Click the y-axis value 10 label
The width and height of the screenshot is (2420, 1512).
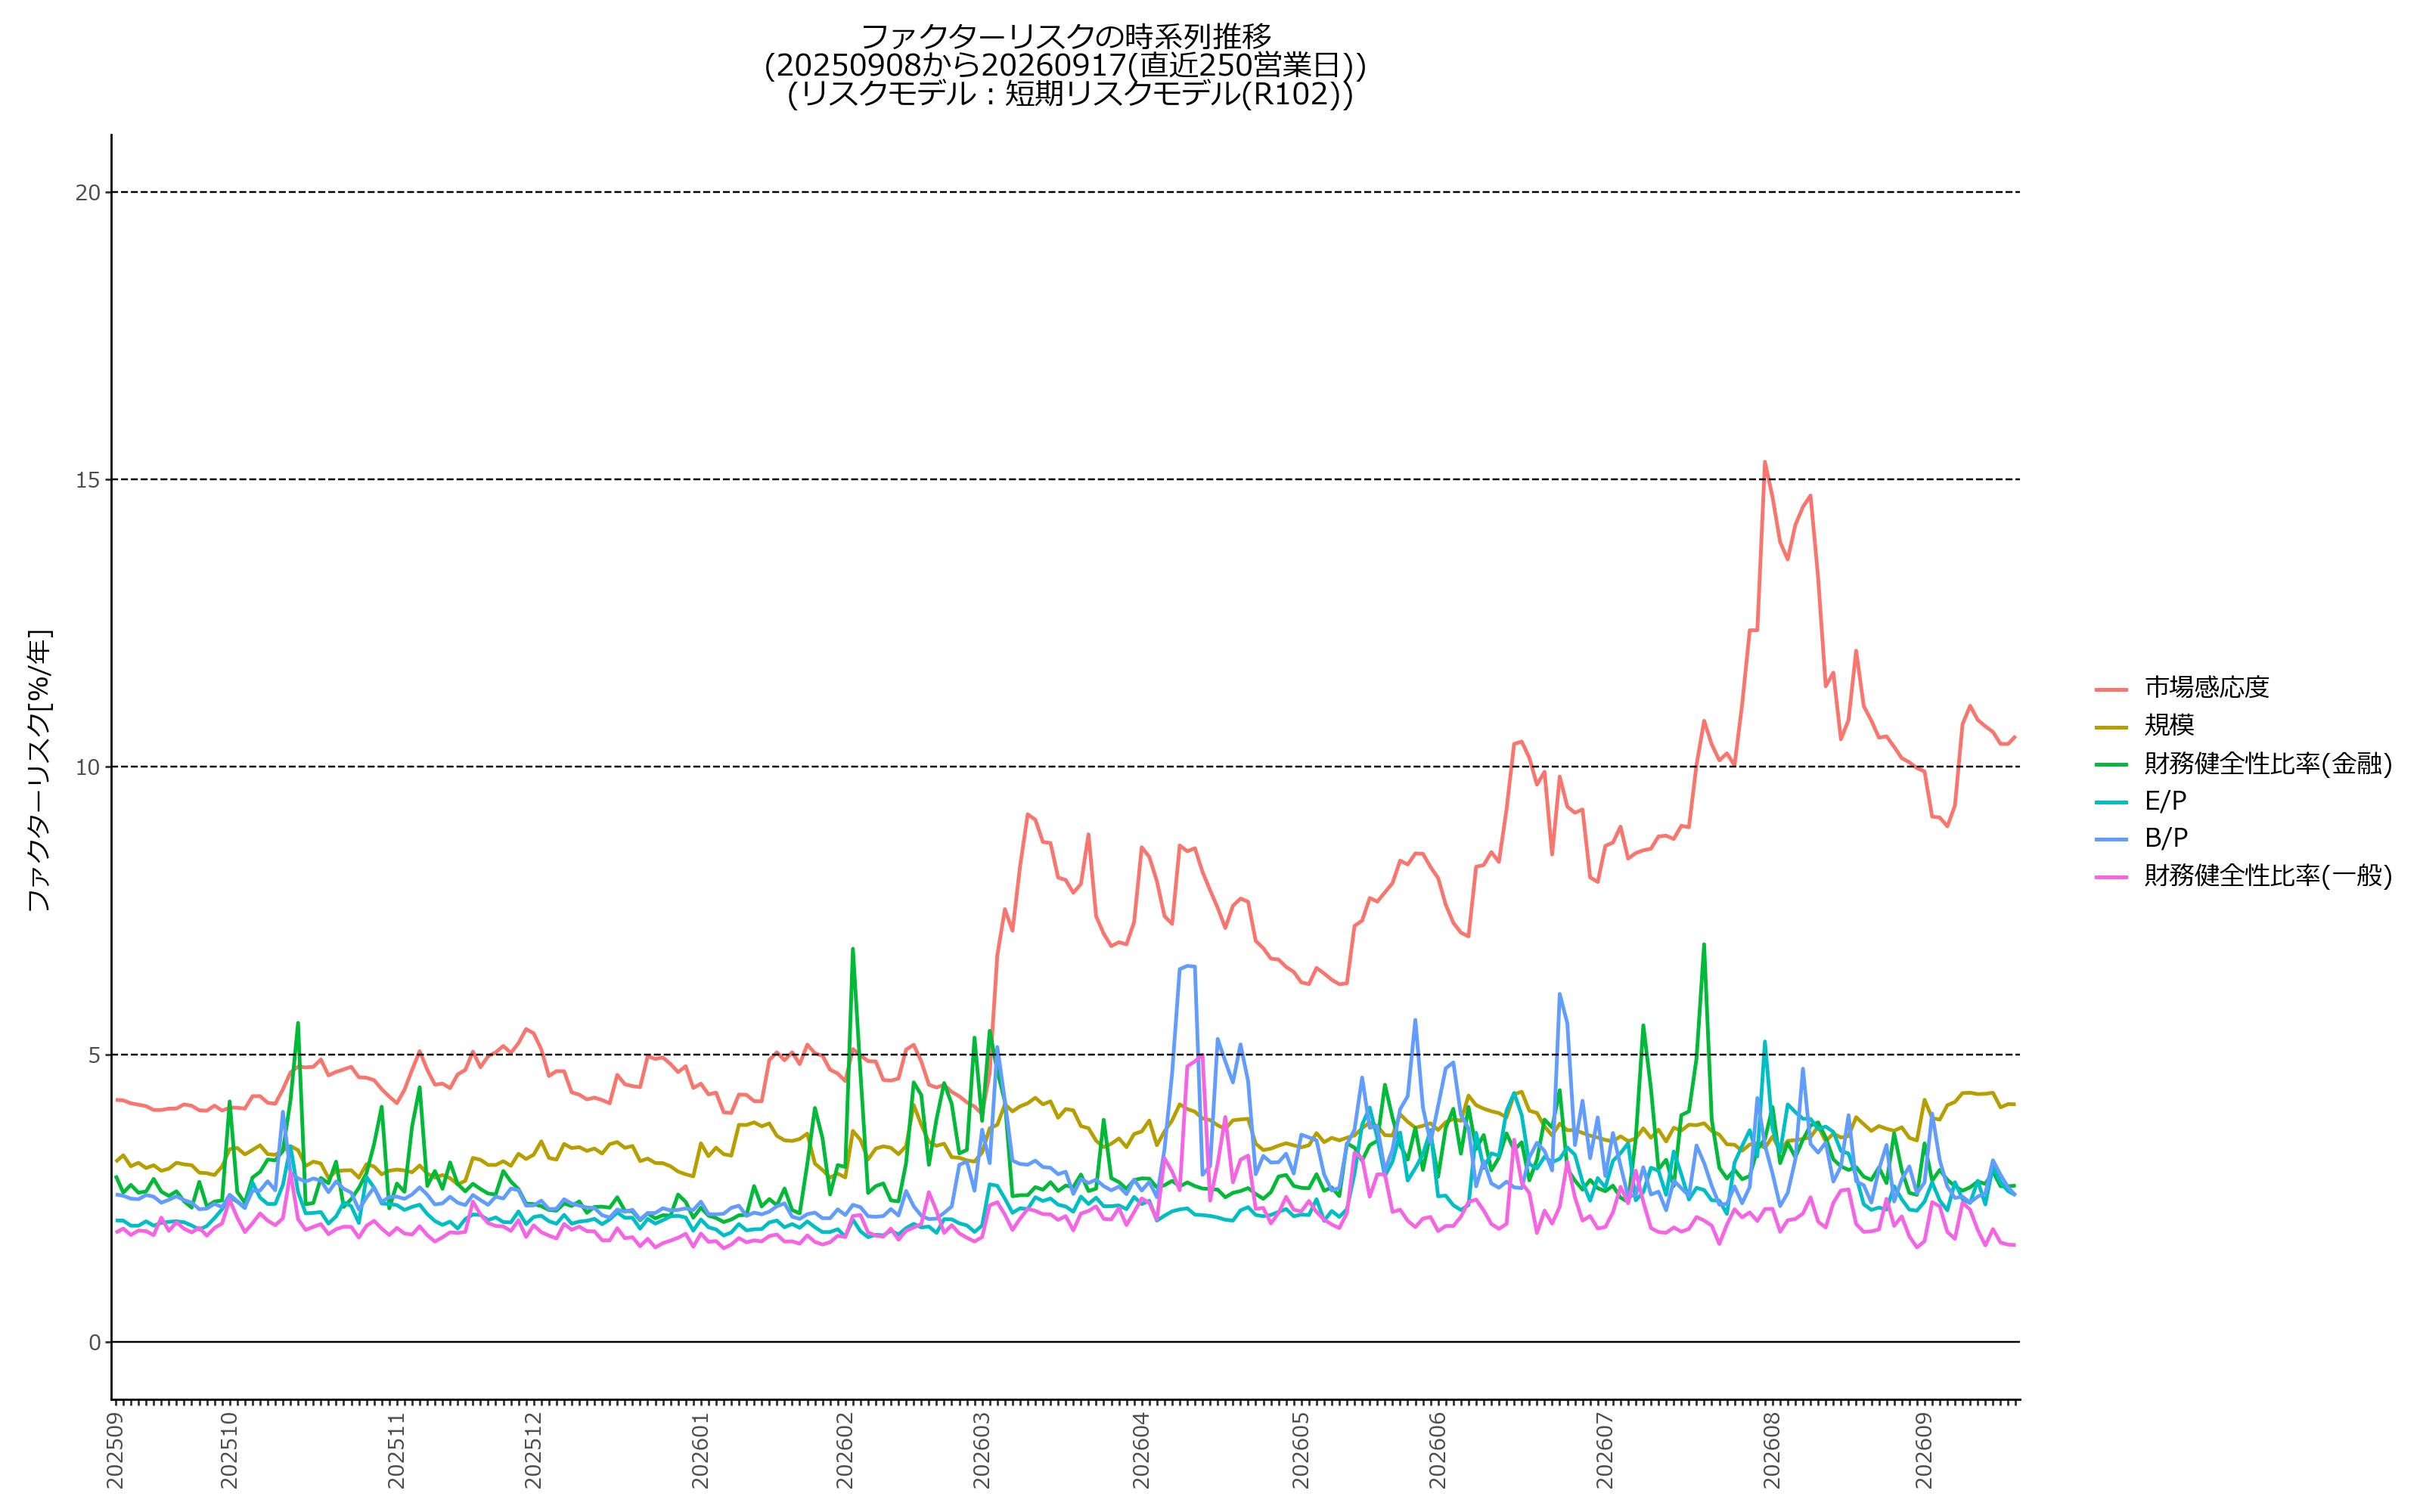tap(88, 768)
